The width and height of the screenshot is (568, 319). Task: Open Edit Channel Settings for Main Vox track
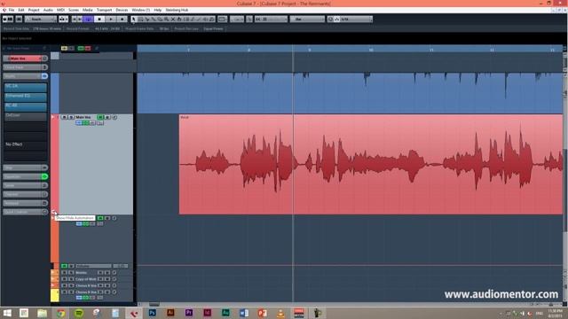coord(114,117)
